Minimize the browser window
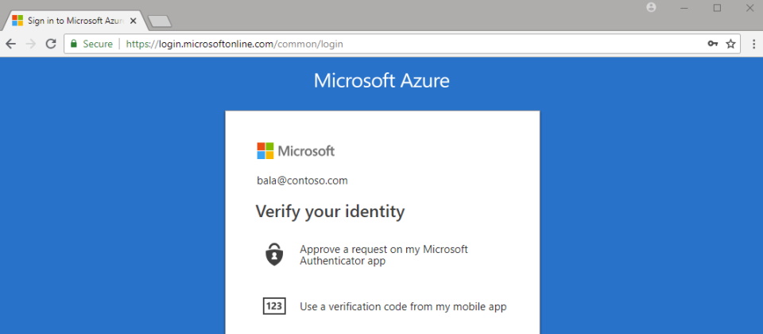Screen dimensions: 763x334 (684, 8)
